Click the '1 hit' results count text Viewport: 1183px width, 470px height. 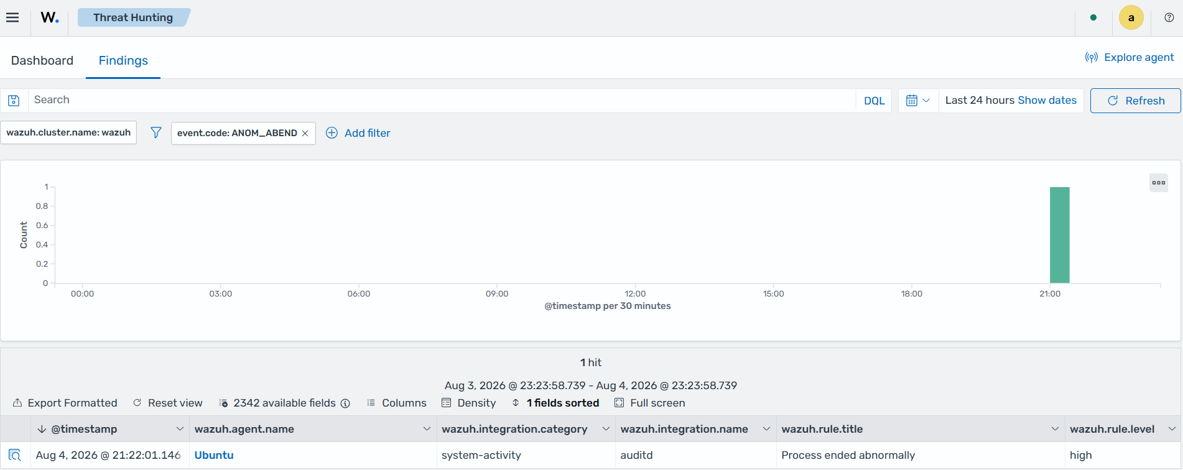tap(591, 362)
